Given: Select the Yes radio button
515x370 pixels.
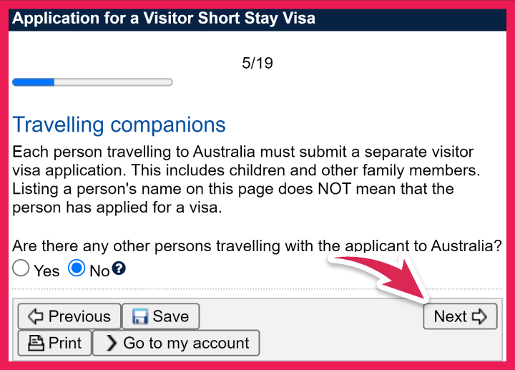Looking at the screenshot, I should pos(21,269).
